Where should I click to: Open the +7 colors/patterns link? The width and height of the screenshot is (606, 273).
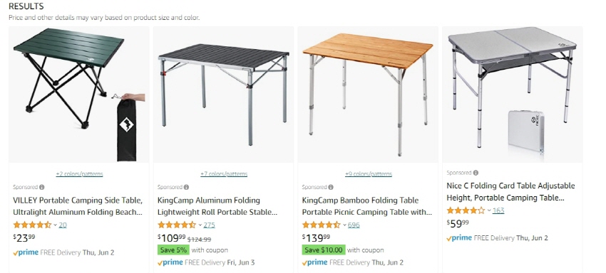point(224,174)
